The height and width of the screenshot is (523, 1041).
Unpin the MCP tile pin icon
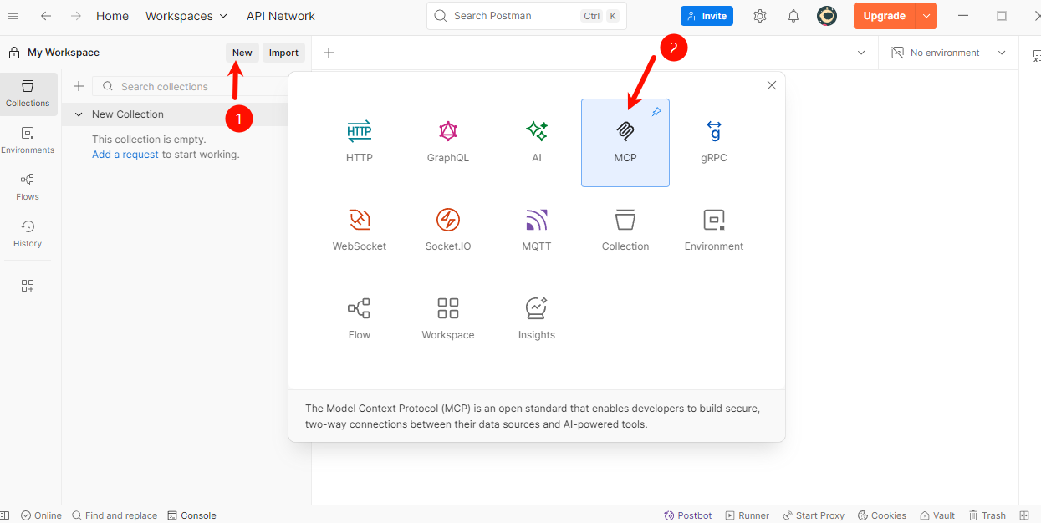click(x=656, y=112)
